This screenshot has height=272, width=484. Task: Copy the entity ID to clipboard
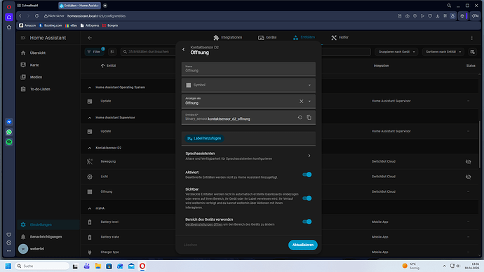[309, 118]
